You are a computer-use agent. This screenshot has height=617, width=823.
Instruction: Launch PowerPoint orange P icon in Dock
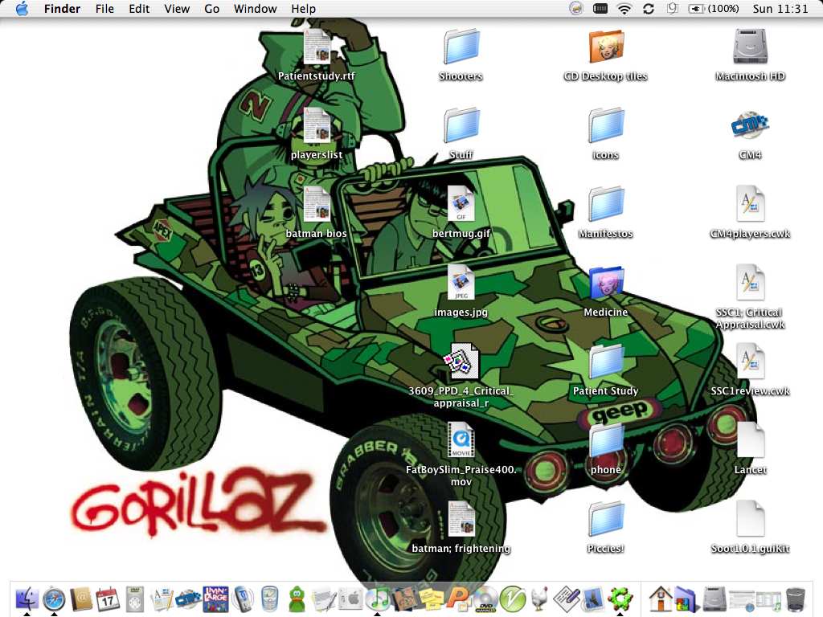click(457, 599)
